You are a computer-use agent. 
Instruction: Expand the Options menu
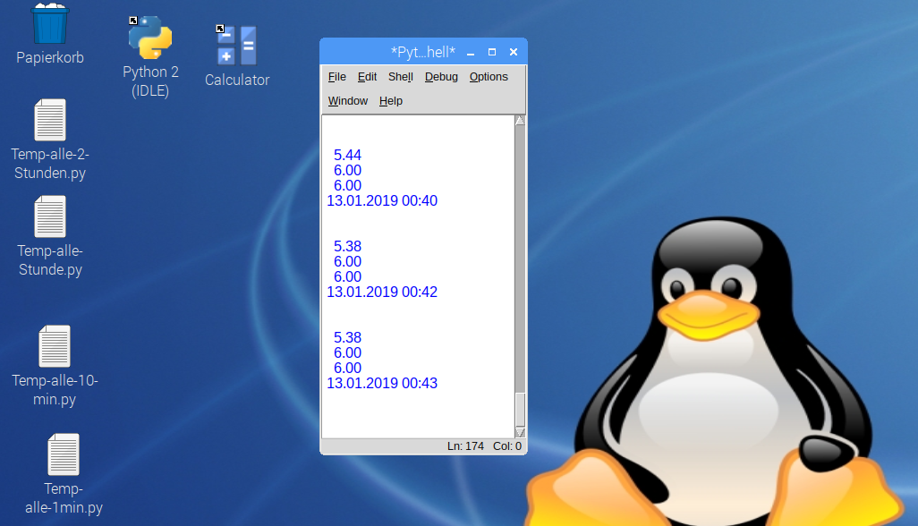[489, 77]
